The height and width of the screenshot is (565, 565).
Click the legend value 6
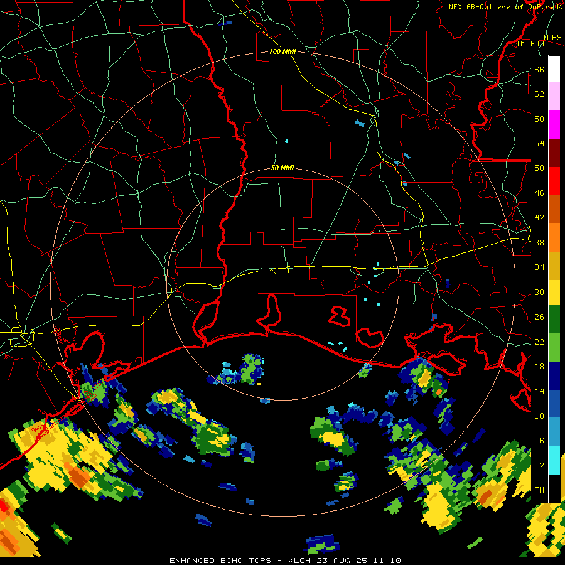point(542,441)
